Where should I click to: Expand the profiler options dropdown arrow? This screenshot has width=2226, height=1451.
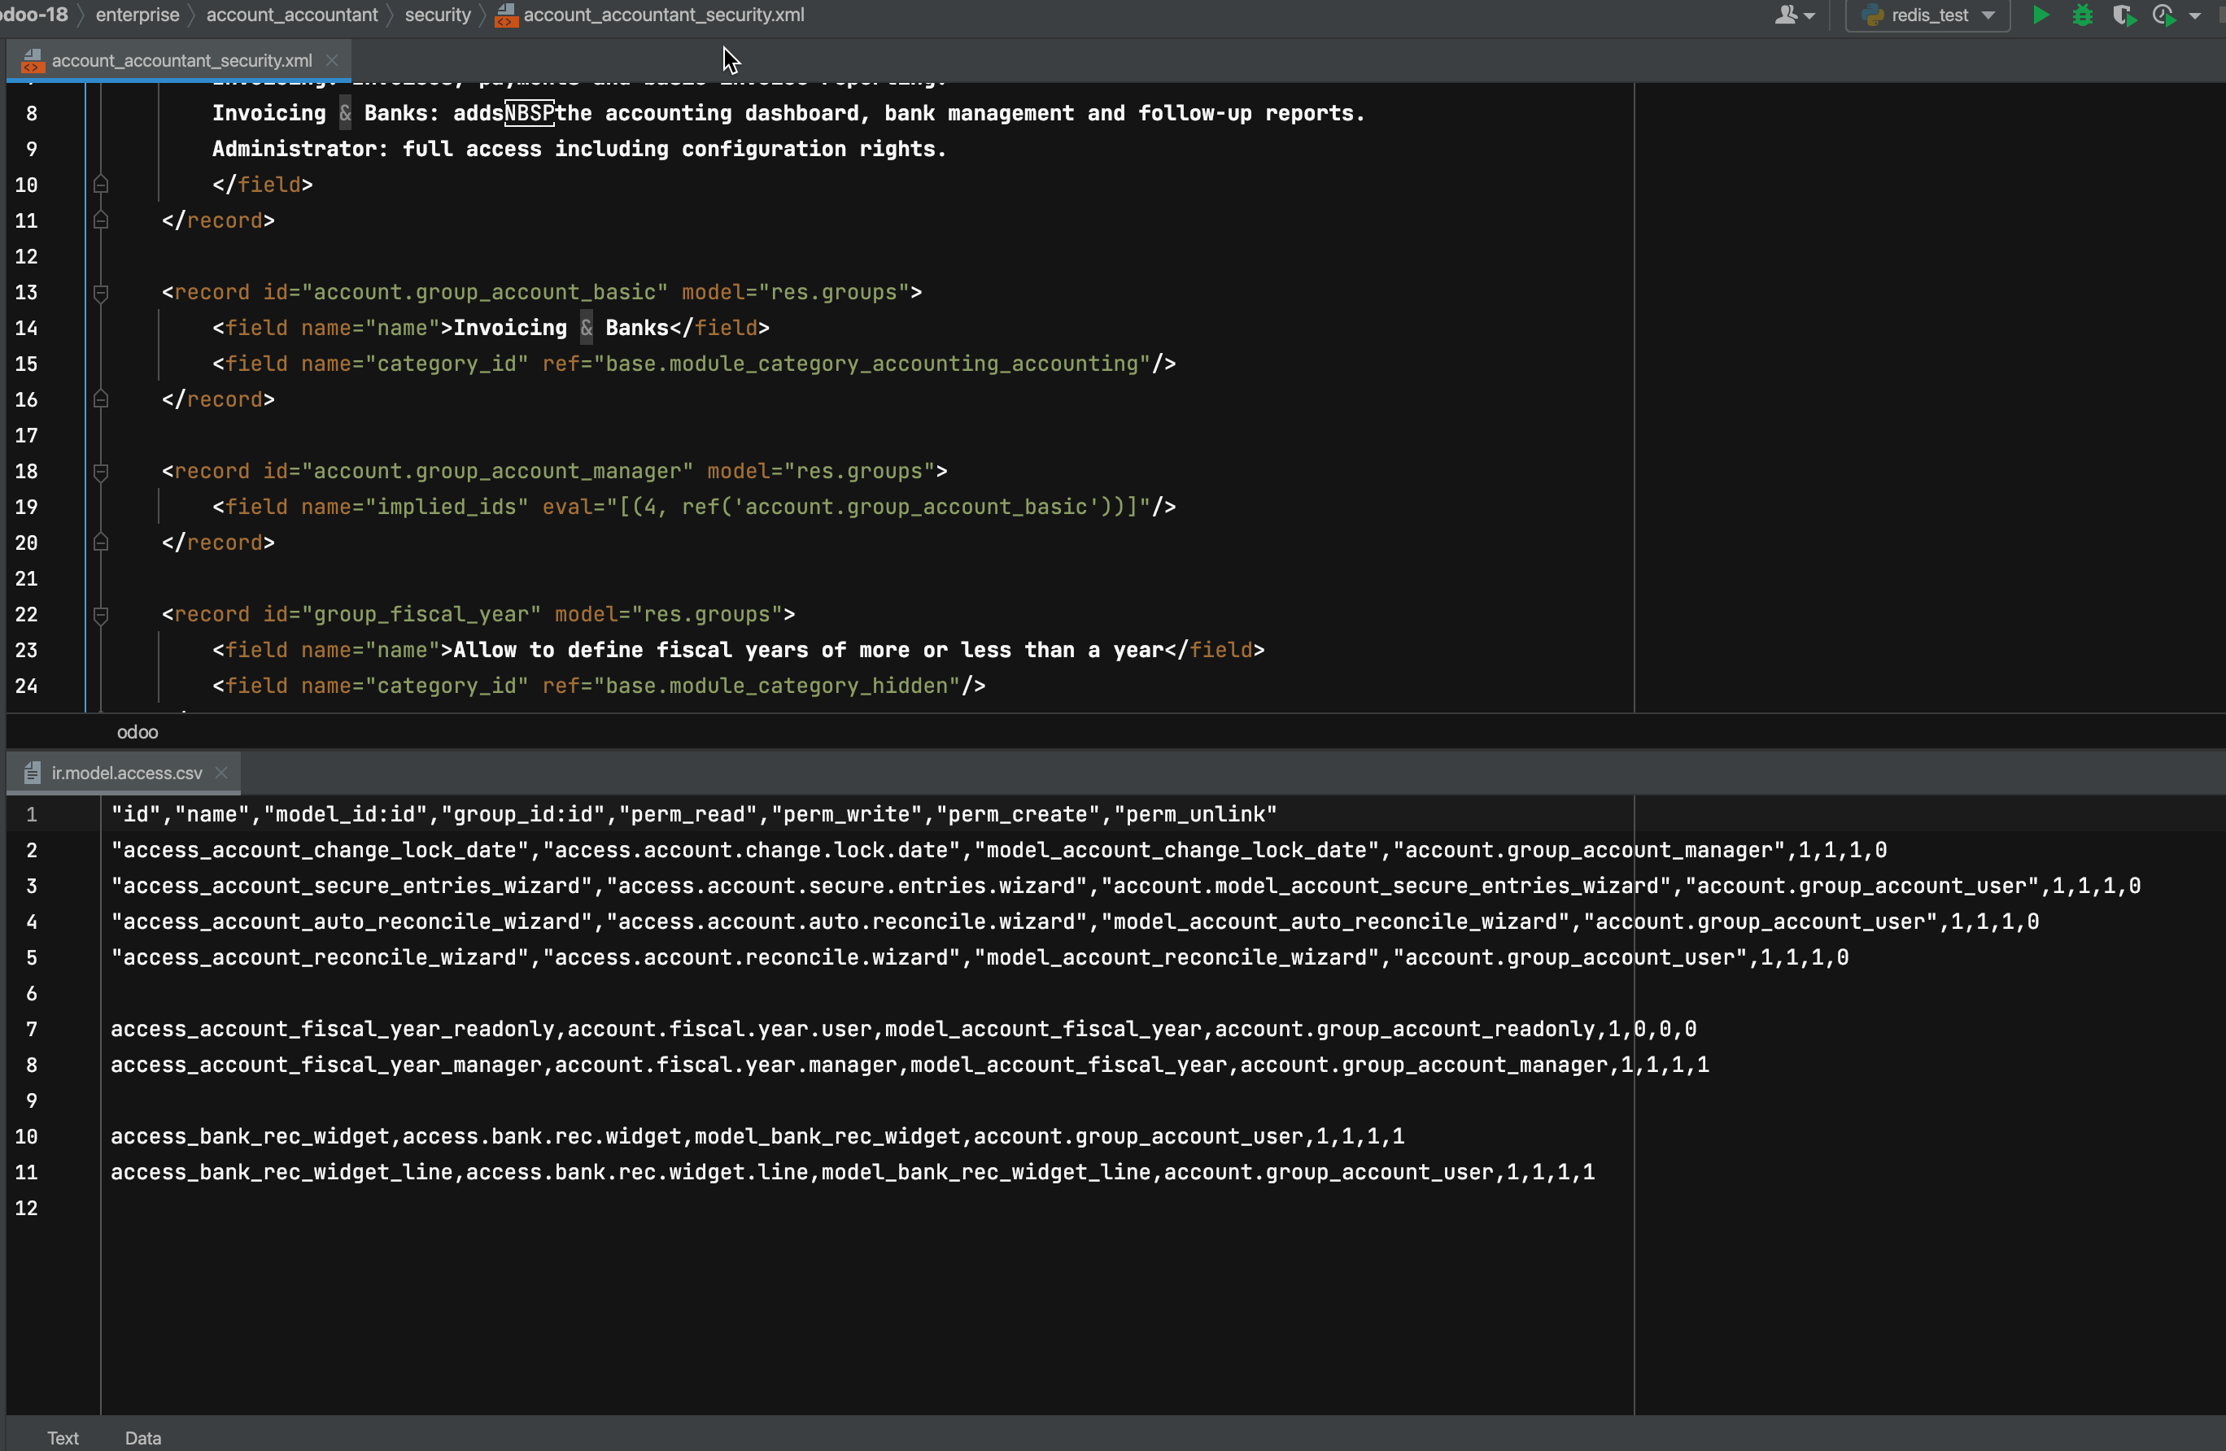click(2194, 15)
